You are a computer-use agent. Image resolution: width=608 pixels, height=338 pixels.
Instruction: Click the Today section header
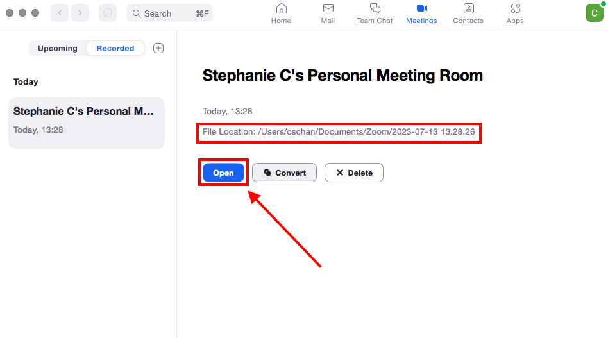26,82
